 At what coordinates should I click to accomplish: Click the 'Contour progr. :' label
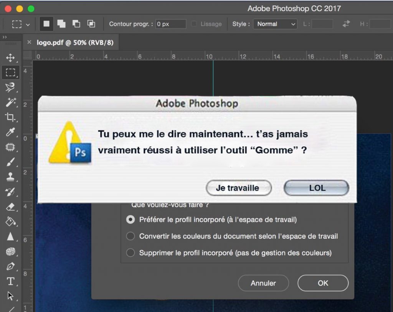pyautogui.click(x=131, y=24)
